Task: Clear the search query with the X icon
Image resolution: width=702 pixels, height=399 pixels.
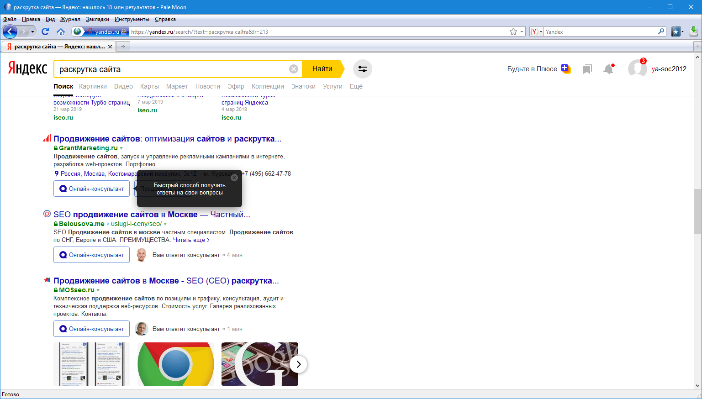Action: click(294, 69)
